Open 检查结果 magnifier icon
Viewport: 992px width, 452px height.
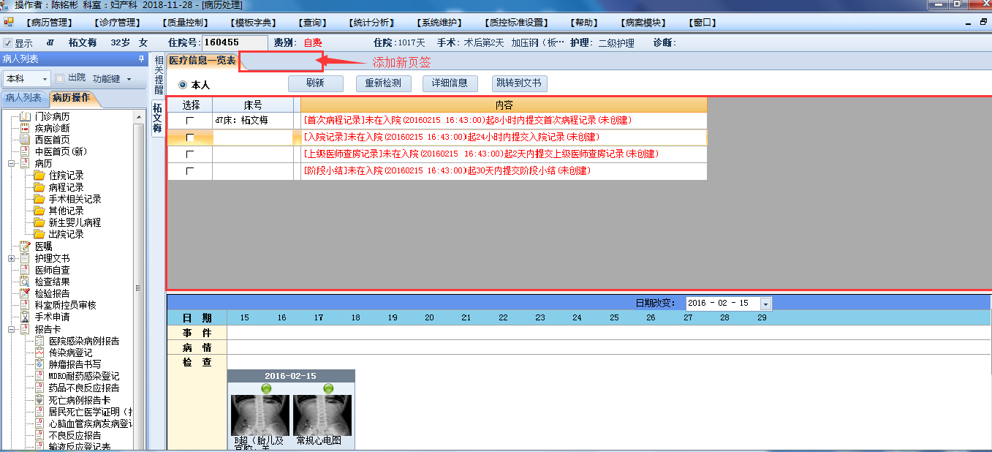pyautogui.click(x=25, y=282)
